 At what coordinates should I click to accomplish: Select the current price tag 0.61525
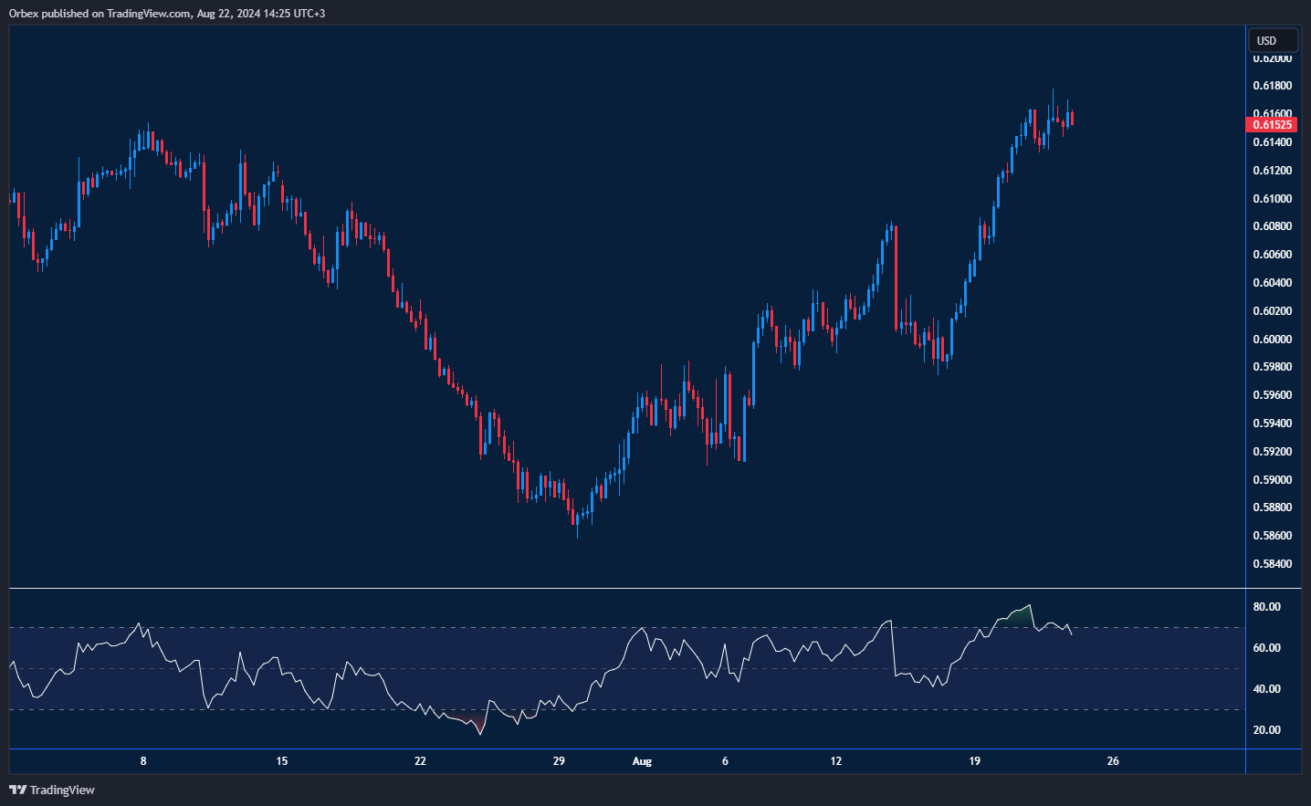(1272, 125)
